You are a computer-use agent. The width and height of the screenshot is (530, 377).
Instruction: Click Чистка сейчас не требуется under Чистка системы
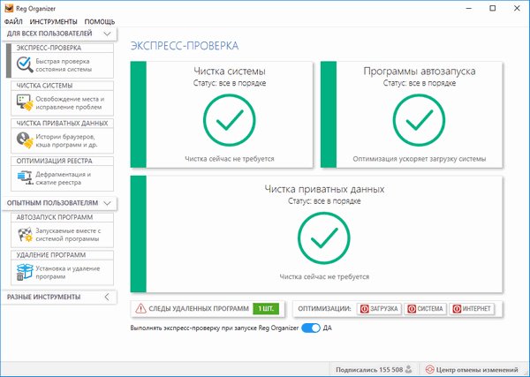point(230,159)
